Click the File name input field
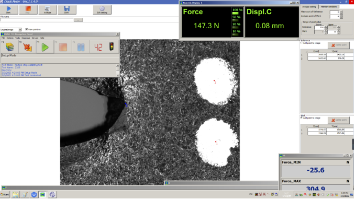 (x=37, y=20)
